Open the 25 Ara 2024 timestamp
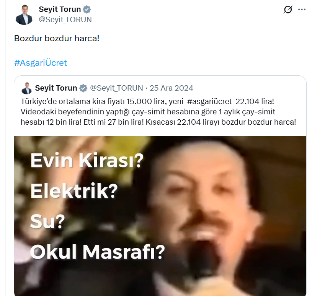 coord(172,88)
